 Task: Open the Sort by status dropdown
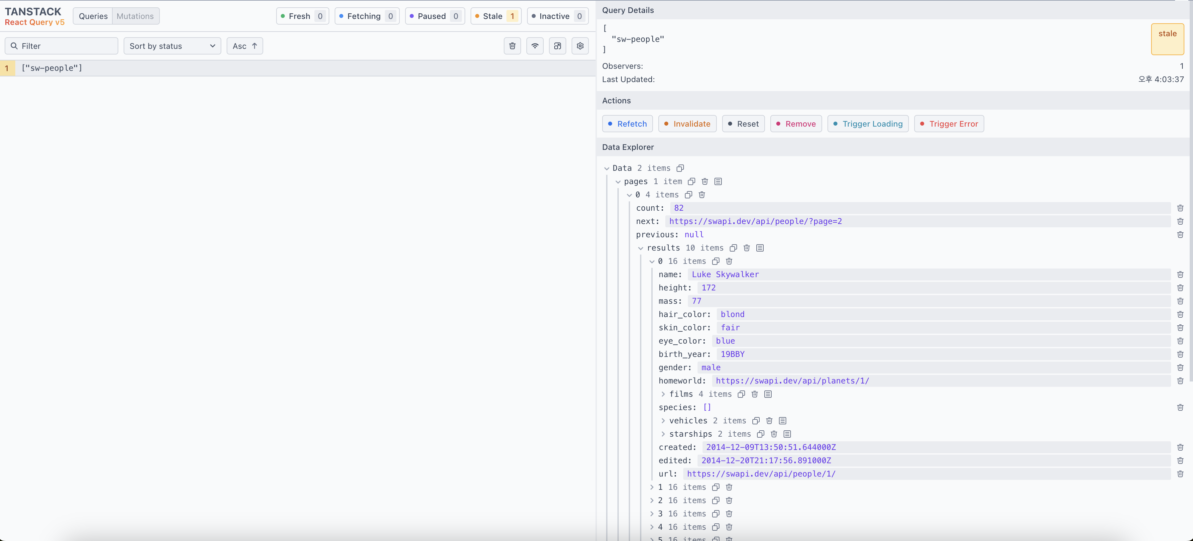click(172, 46)
